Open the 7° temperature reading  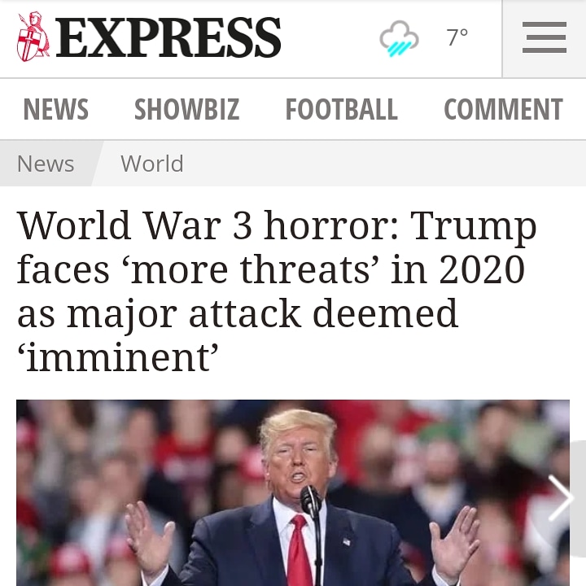[457, 37]
